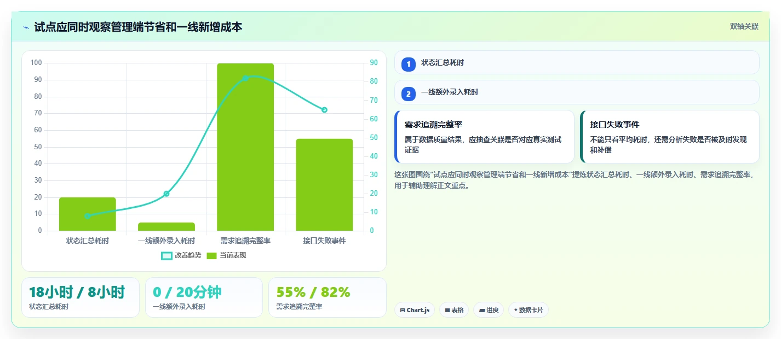Select the 一线额外录入耗时 list row

tap(577, 92)
